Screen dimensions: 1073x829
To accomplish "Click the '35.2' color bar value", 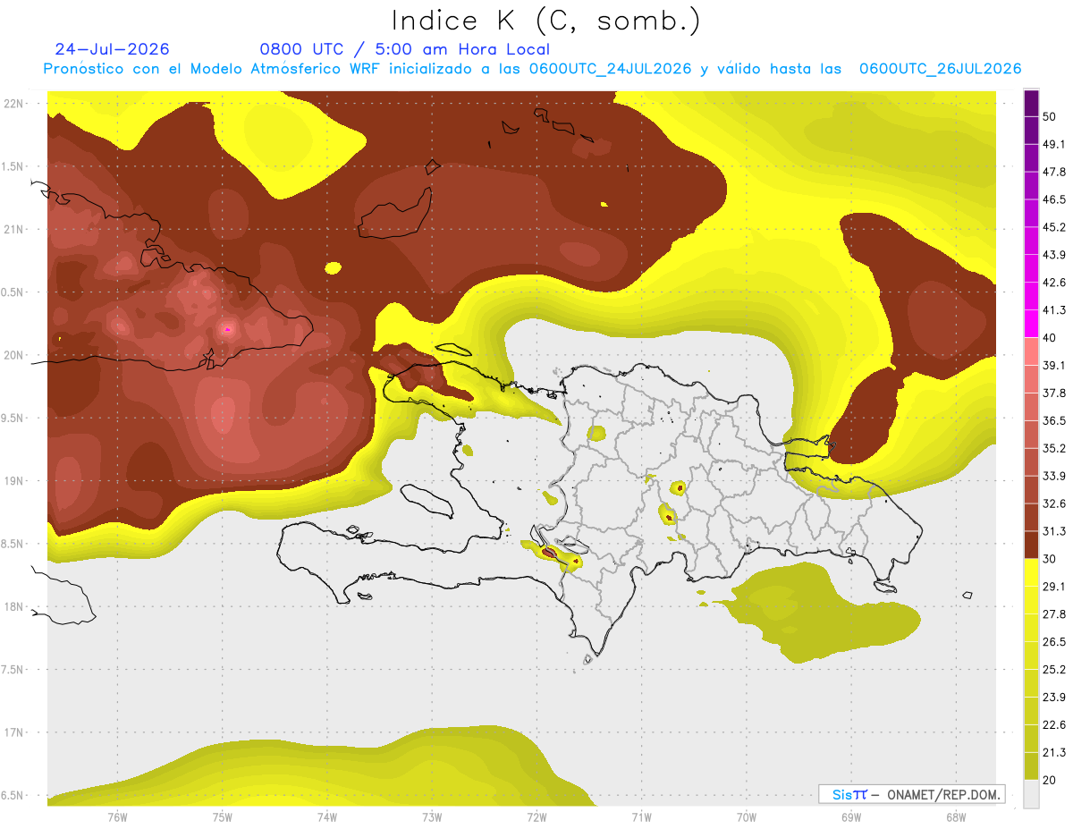I will [x=1054, y=448].
